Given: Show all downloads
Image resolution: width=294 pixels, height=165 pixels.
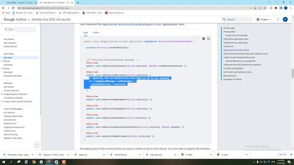Looking at the screenshot, I should [283, 154].
